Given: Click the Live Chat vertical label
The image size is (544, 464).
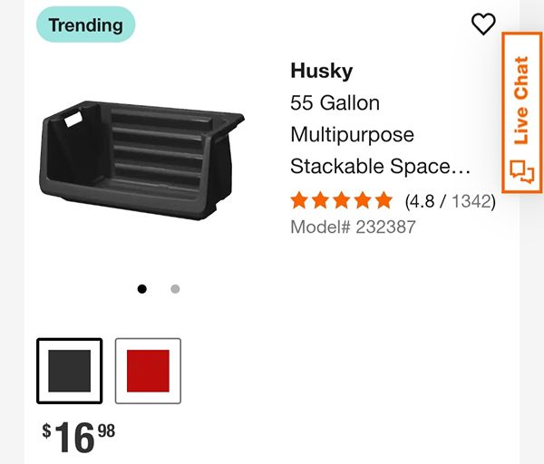Looking at the screenshot, I should pos(521,101).
